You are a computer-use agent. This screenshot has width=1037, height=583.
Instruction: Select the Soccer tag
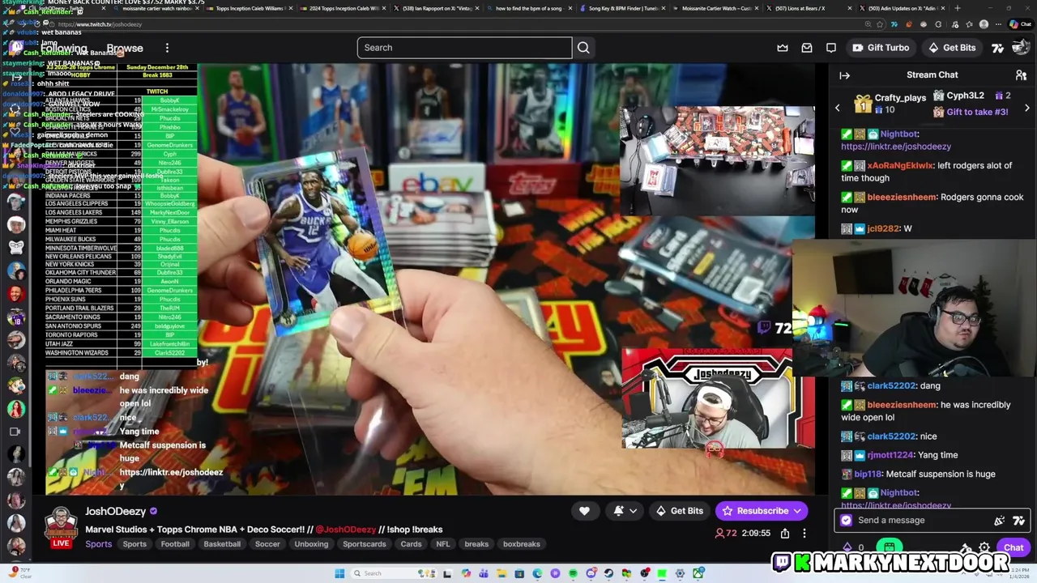tap(267, 544)
